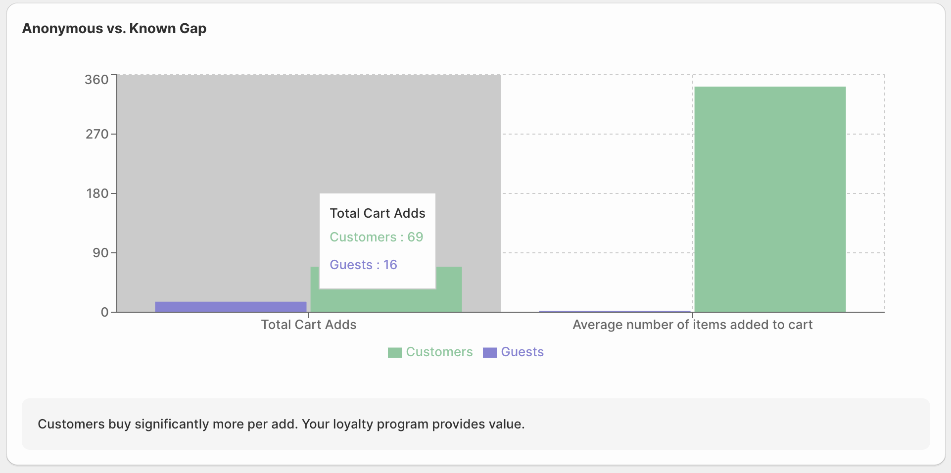Click the green Customers legend swatch
The width and height of the screenshot is (951, 473).
(x=394, y=352)
